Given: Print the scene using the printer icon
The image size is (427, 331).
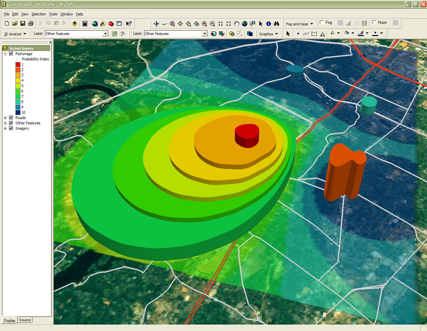Looking at the screenshot, I should tap(31, 24).
